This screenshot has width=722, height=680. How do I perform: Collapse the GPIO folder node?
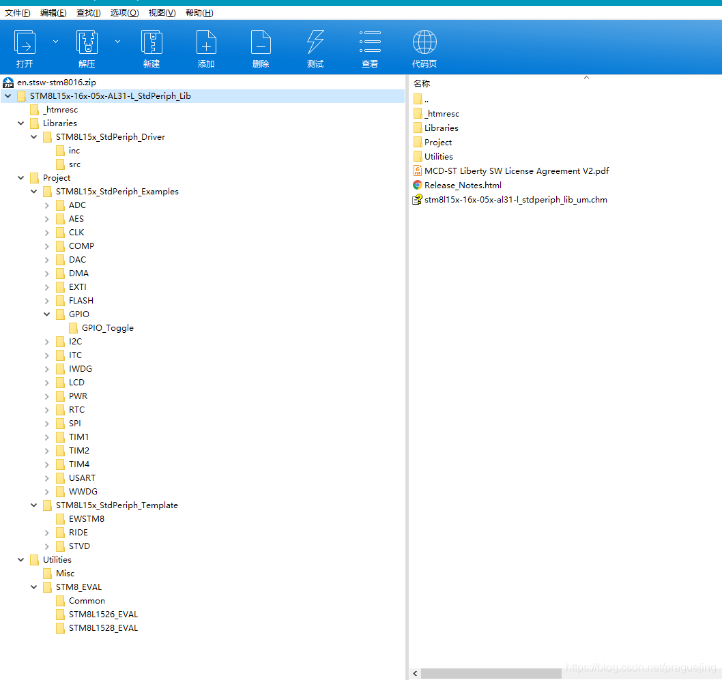click(x=46, y=314)
